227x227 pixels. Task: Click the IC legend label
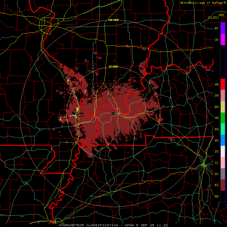tap(216, 163)
